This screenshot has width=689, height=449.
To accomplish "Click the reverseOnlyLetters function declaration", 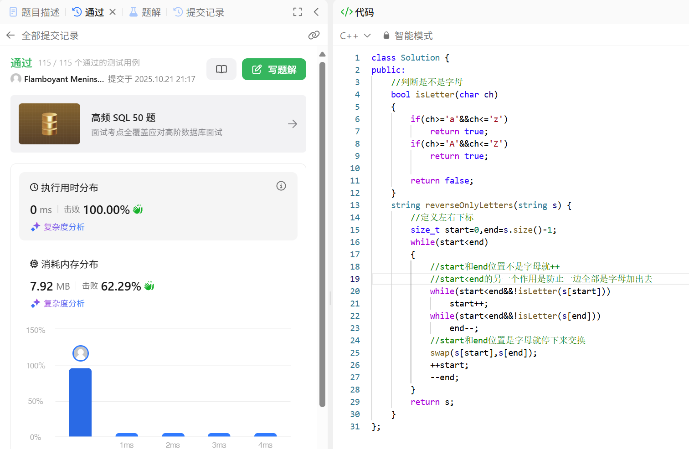I will (481, 205).
